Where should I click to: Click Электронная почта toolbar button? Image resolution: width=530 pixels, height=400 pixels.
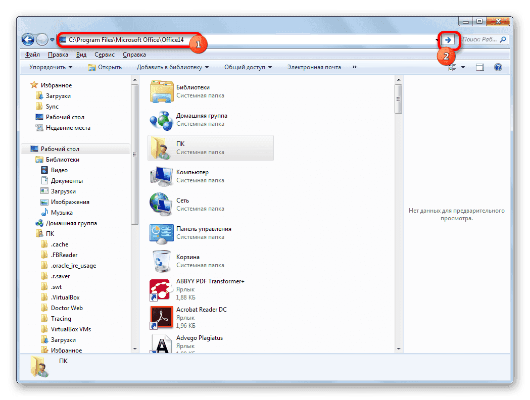tap(314, 67)
